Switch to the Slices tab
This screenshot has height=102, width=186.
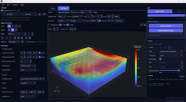point(53,8)
